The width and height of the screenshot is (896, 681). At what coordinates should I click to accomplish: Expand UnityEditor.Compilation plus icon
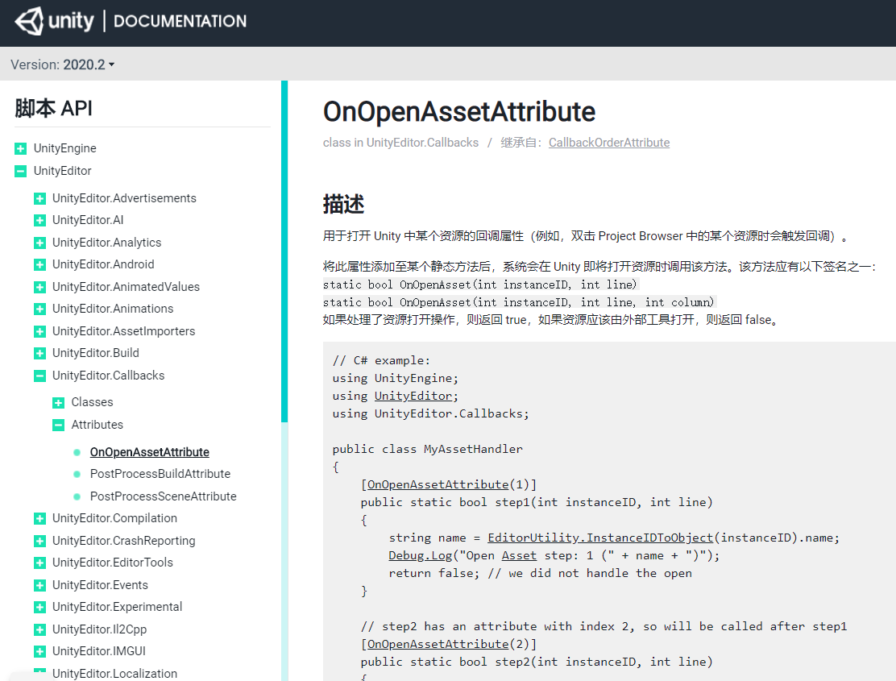39,519
